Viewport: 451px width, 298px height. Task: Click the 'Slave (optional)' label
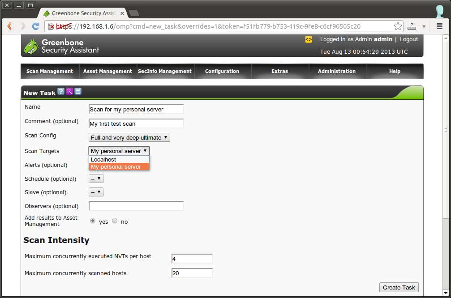[x=45, y=192]
